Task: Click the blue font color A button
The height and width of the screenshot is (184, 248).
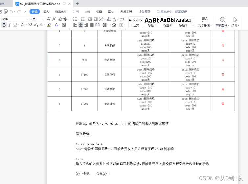Action: [56, 25]
